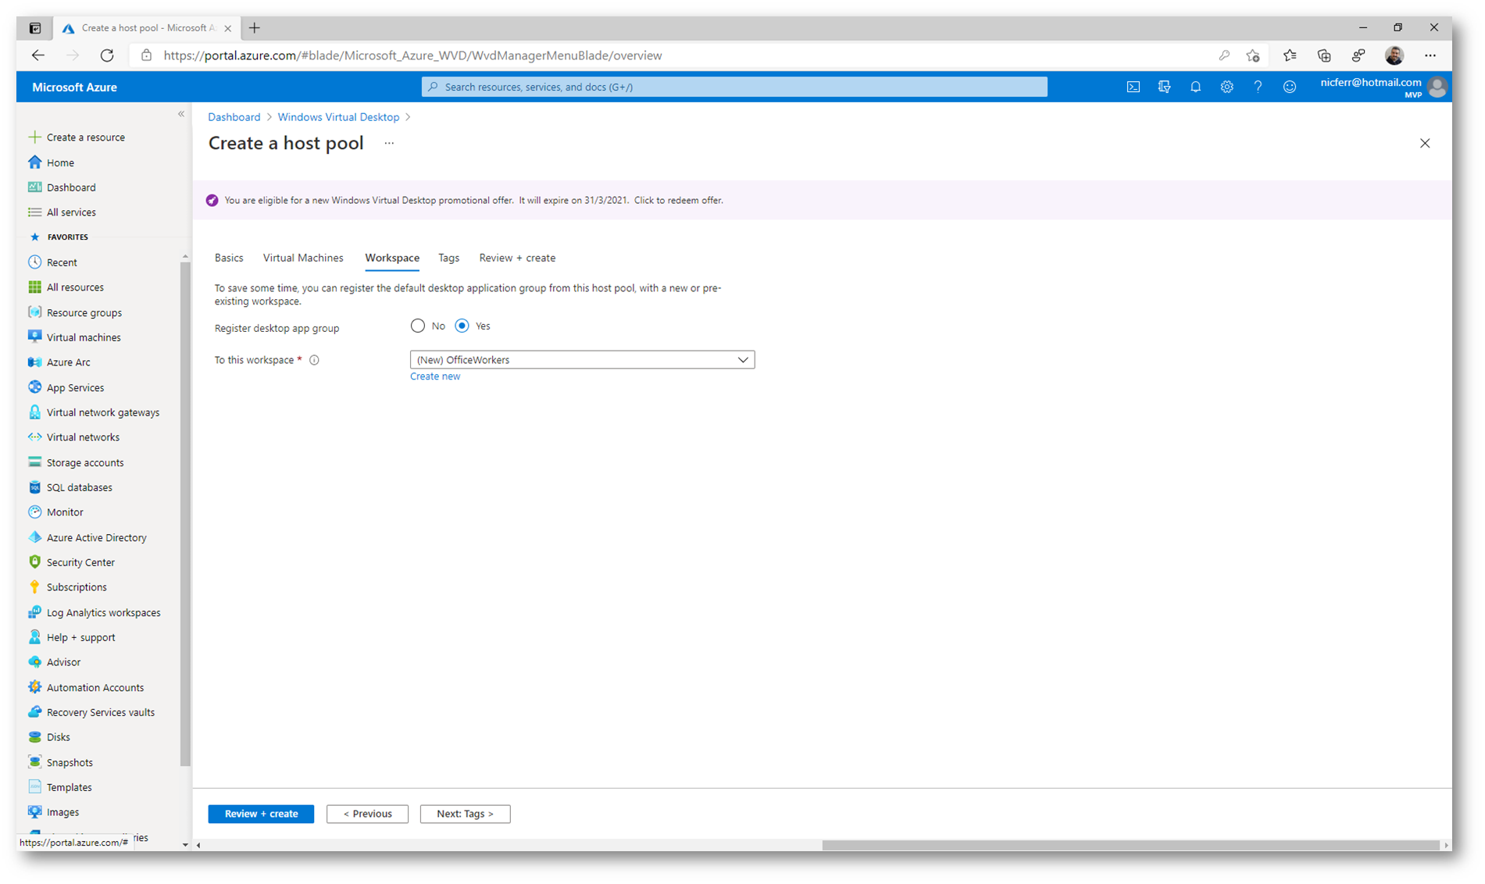
Task: Open browser Settings and more menu
Action: (1430, 55)
